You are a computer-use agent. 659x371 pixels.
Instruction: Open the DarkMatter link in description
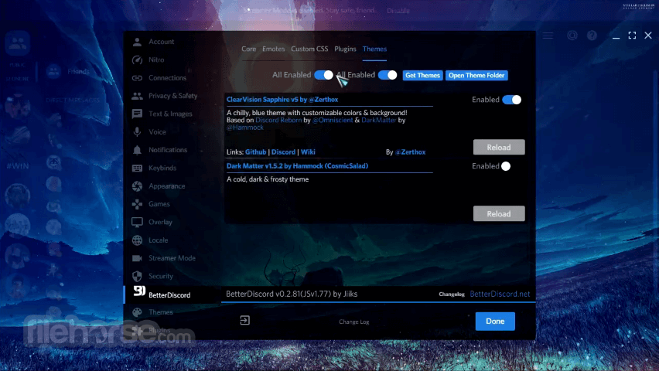(x=379, y=120)
